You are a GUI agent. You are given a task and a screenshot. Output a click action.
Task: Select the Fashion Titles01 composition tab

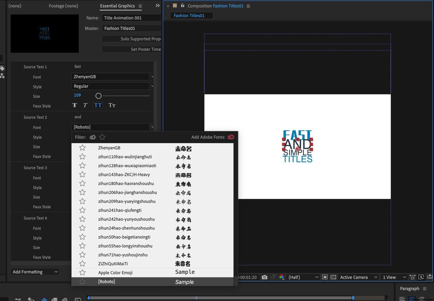point(189,16)
